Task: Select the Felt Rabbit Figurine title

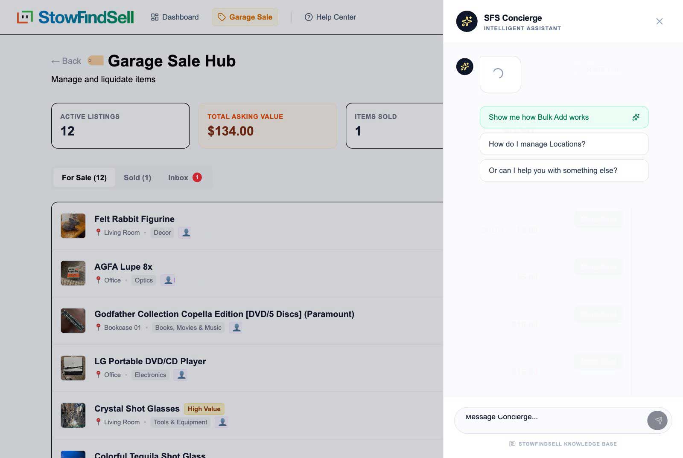Action: point(134,219)
